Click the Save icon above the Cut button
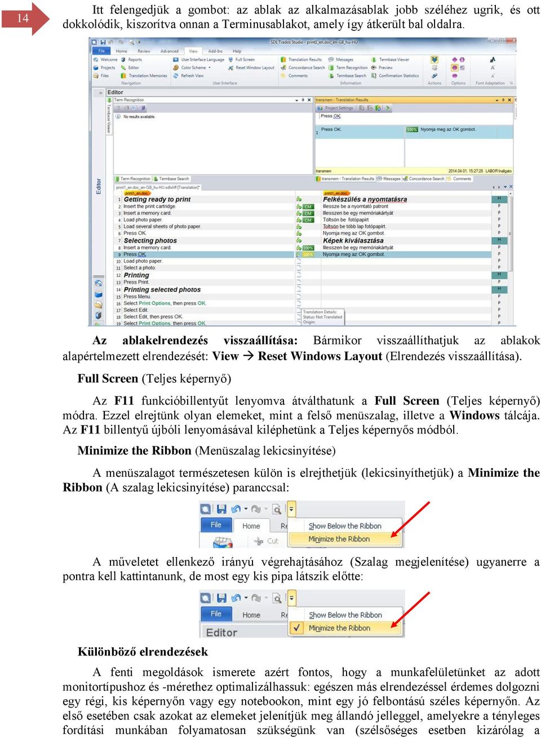 (x=221, y=509)
